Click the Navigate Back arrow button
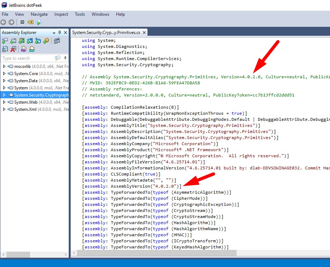Image resolution: width=330 pixels, height=267 pixels. click(x=3, y=22)
